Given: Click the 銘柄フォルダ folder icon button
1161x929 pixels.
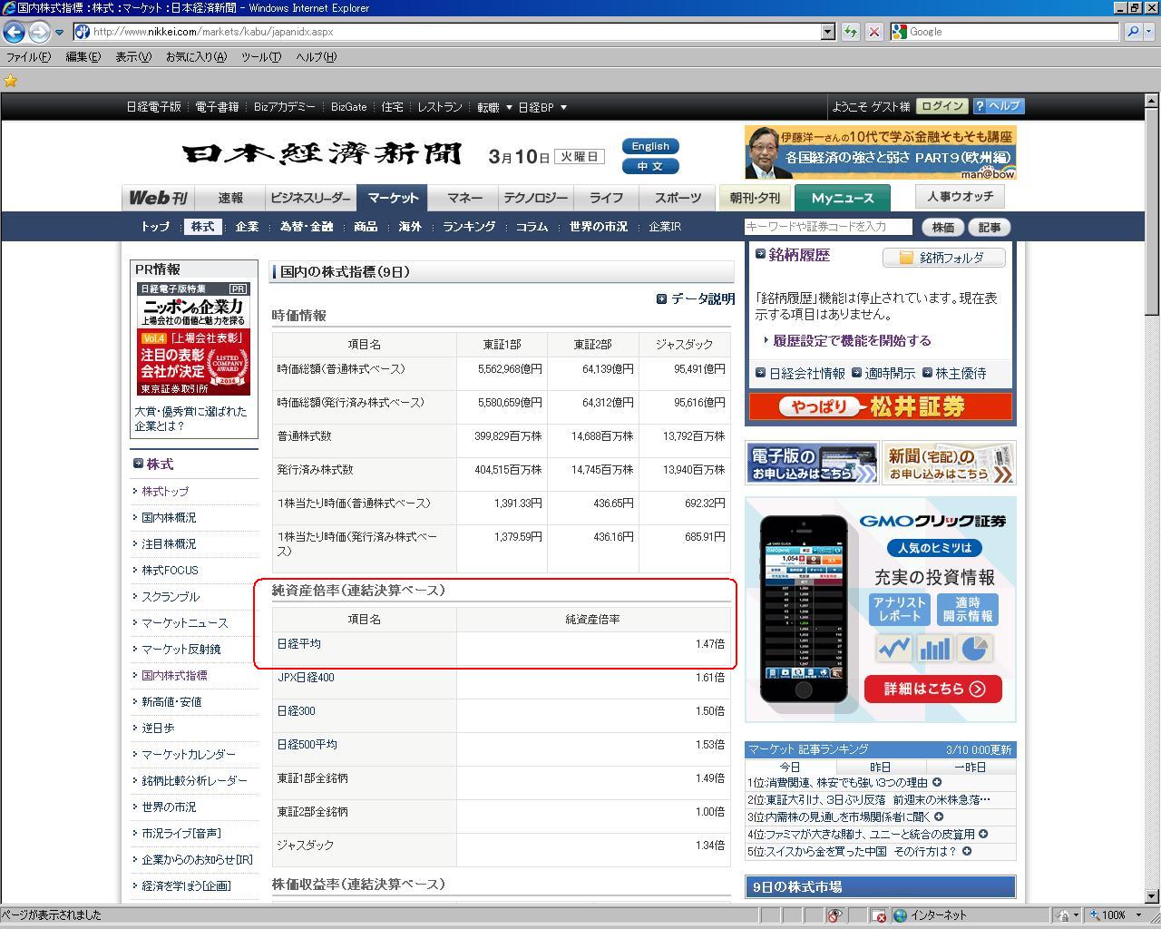Looking at the screenshot, I should [944, 258].
